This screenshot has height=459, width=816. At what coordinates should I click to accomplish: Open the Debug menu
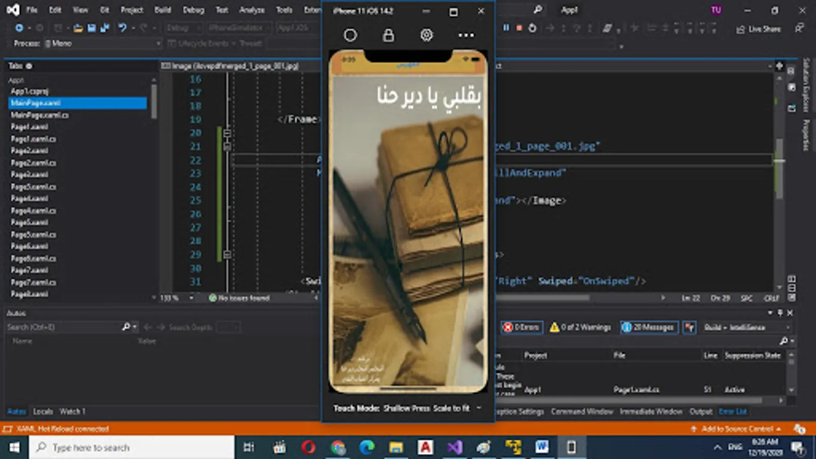(193, 10)
